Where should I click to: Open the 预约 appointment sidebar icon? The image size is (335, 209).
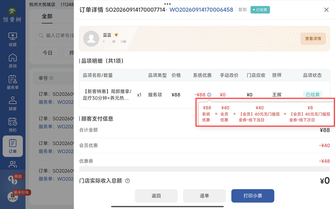[x=13, y=125]
